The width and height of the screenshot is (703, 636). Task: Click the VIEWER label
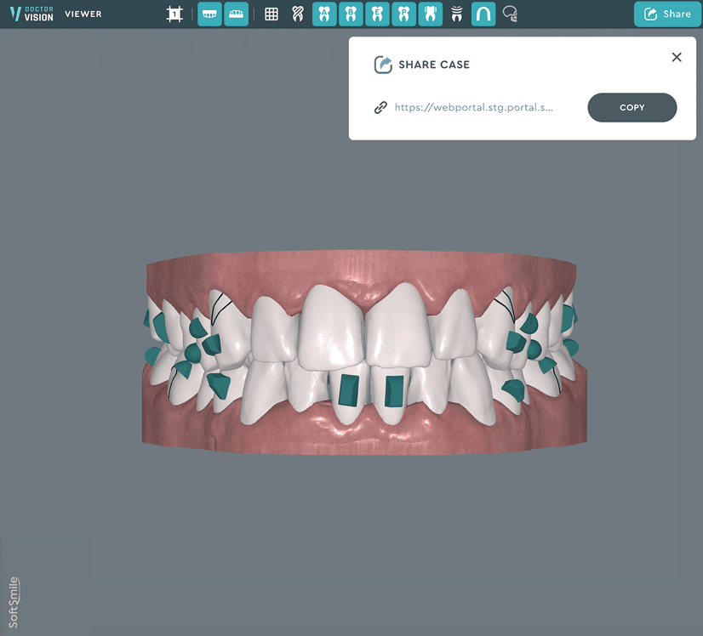(83, 14)
